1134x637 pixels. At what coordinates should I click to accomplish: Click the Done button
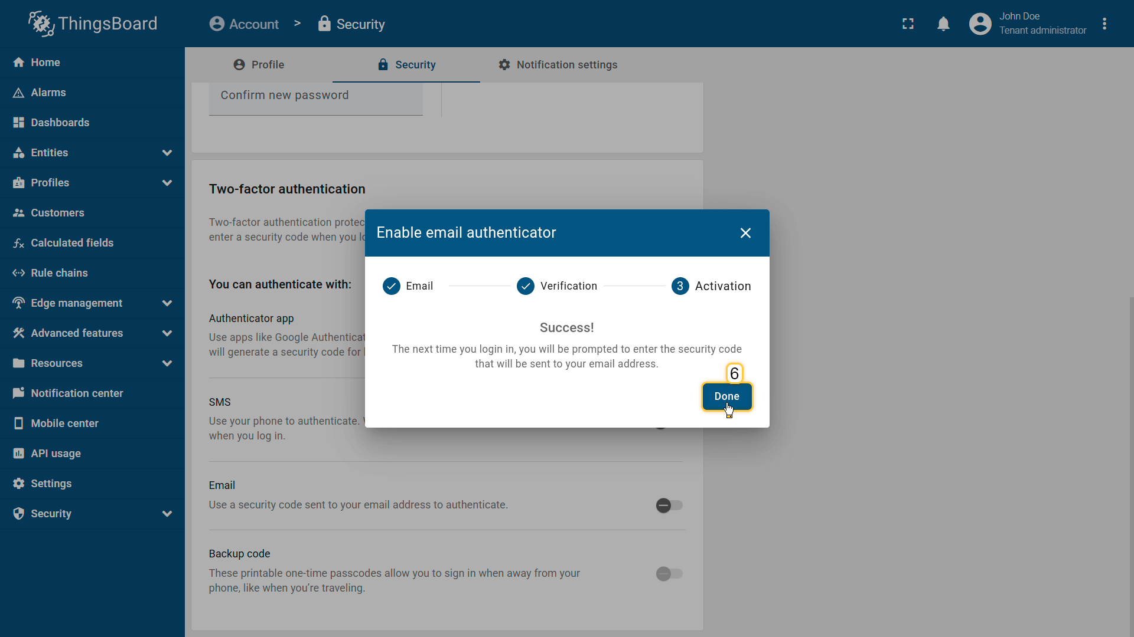tap(726, 396)
